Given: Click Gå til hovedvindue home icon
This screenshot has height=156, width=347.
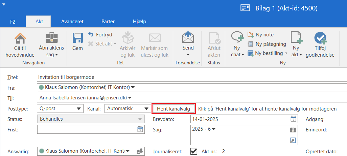Looking at the screenshot, I should (20, 38).
